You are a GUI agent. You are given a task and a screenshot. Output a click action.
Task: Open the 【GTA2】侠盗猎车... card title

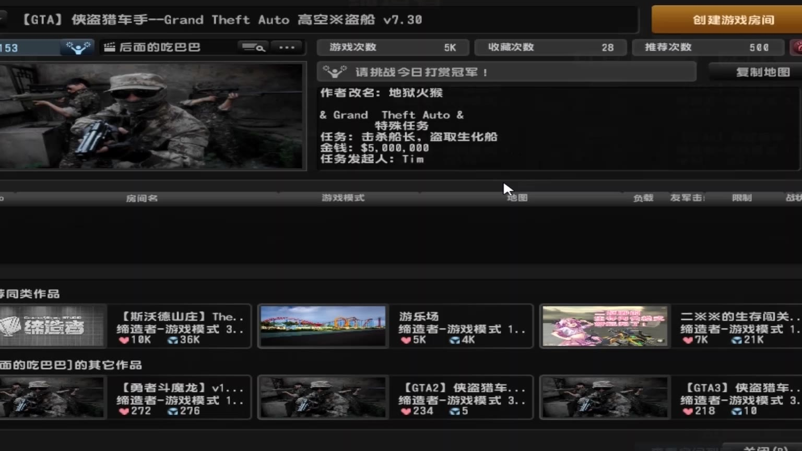pos(463,388)
